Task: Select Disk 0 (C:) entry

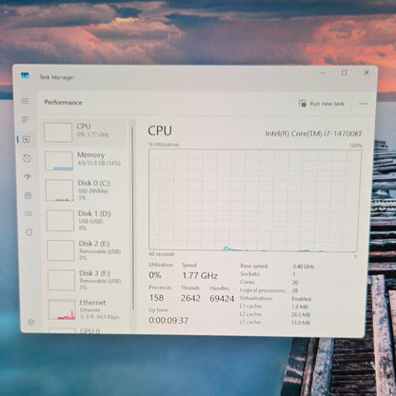Action: click(86, 190)
